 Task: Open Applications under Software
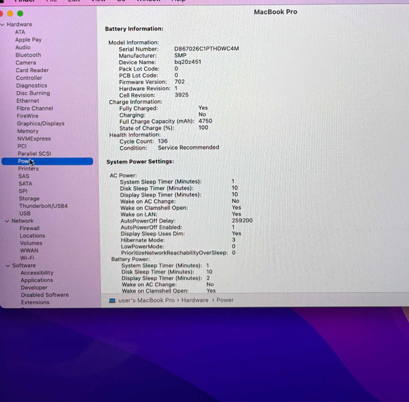coord(37,280)
